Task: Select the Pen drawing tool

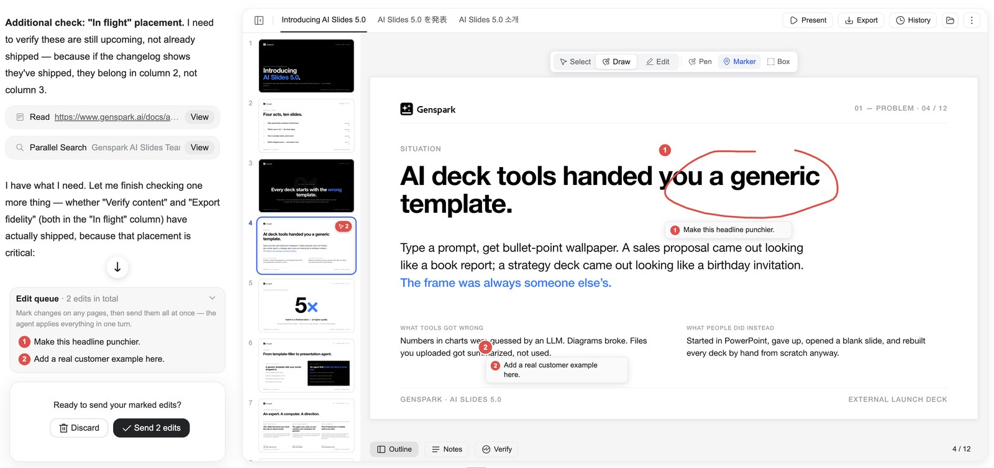Action: (x=700, y=61)
